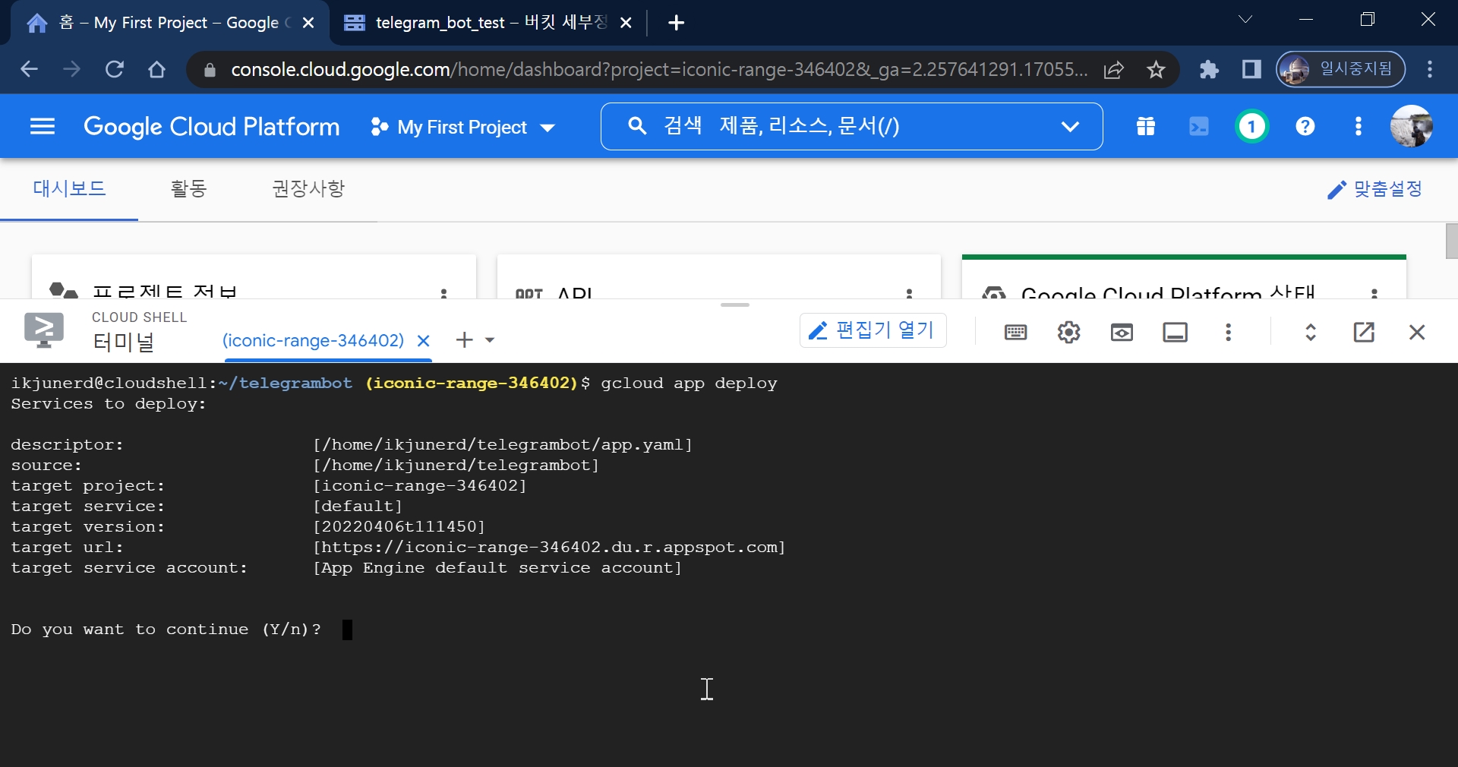1458x767 pixels.
Task: Click the 맞춤설정 customize button
Action: click(x=1375, y=189)
